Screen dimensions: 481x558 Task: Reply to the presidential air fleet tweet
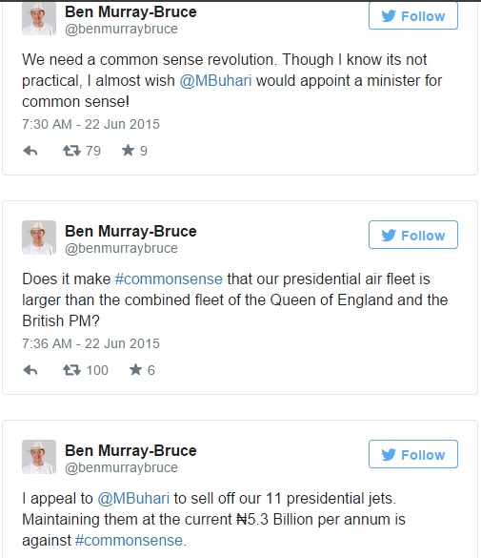(30, 370)
